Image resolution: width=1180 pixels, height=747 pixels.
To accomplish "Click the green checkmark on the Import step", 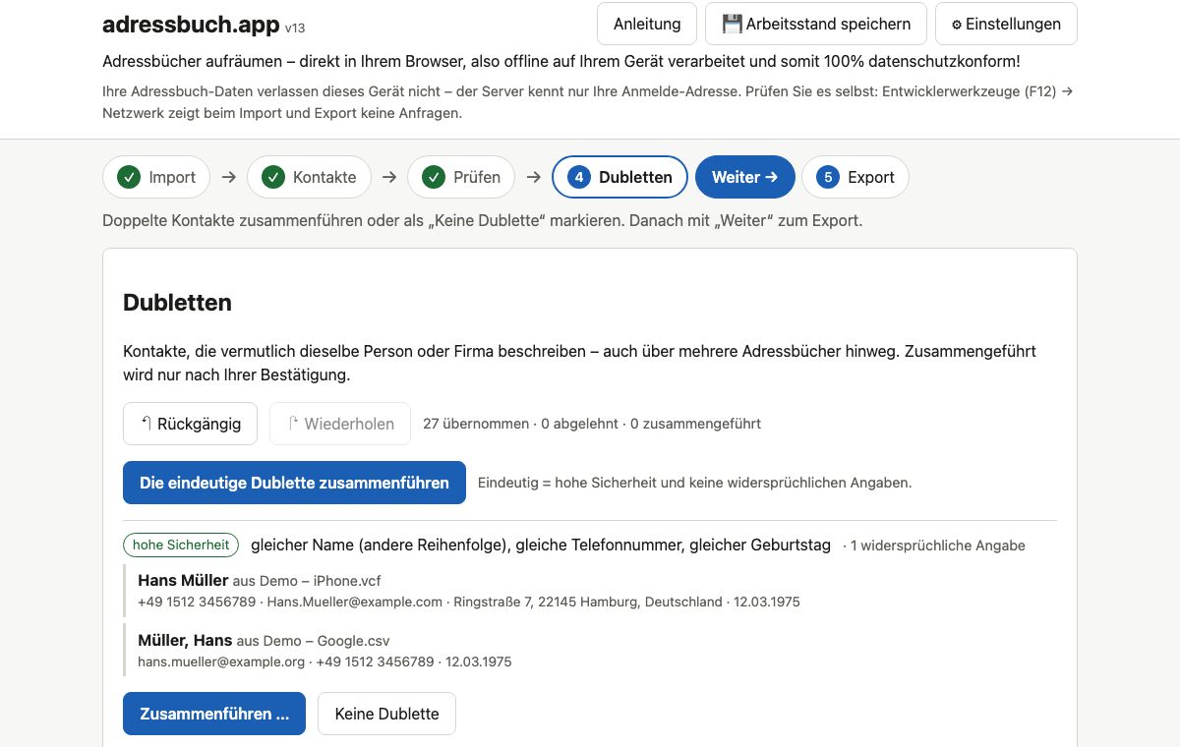I will [x=128, y=177].
